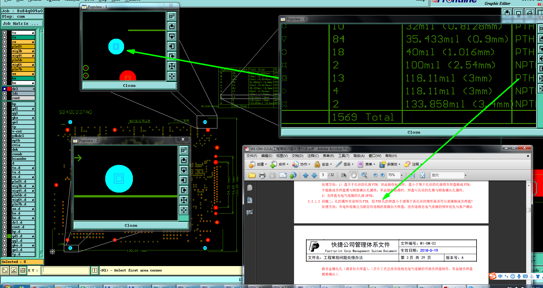
Task: Expand the 安全 (Security) dropdown
Action: [x=325, y=164]
